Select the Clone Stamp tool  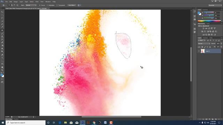2,36
